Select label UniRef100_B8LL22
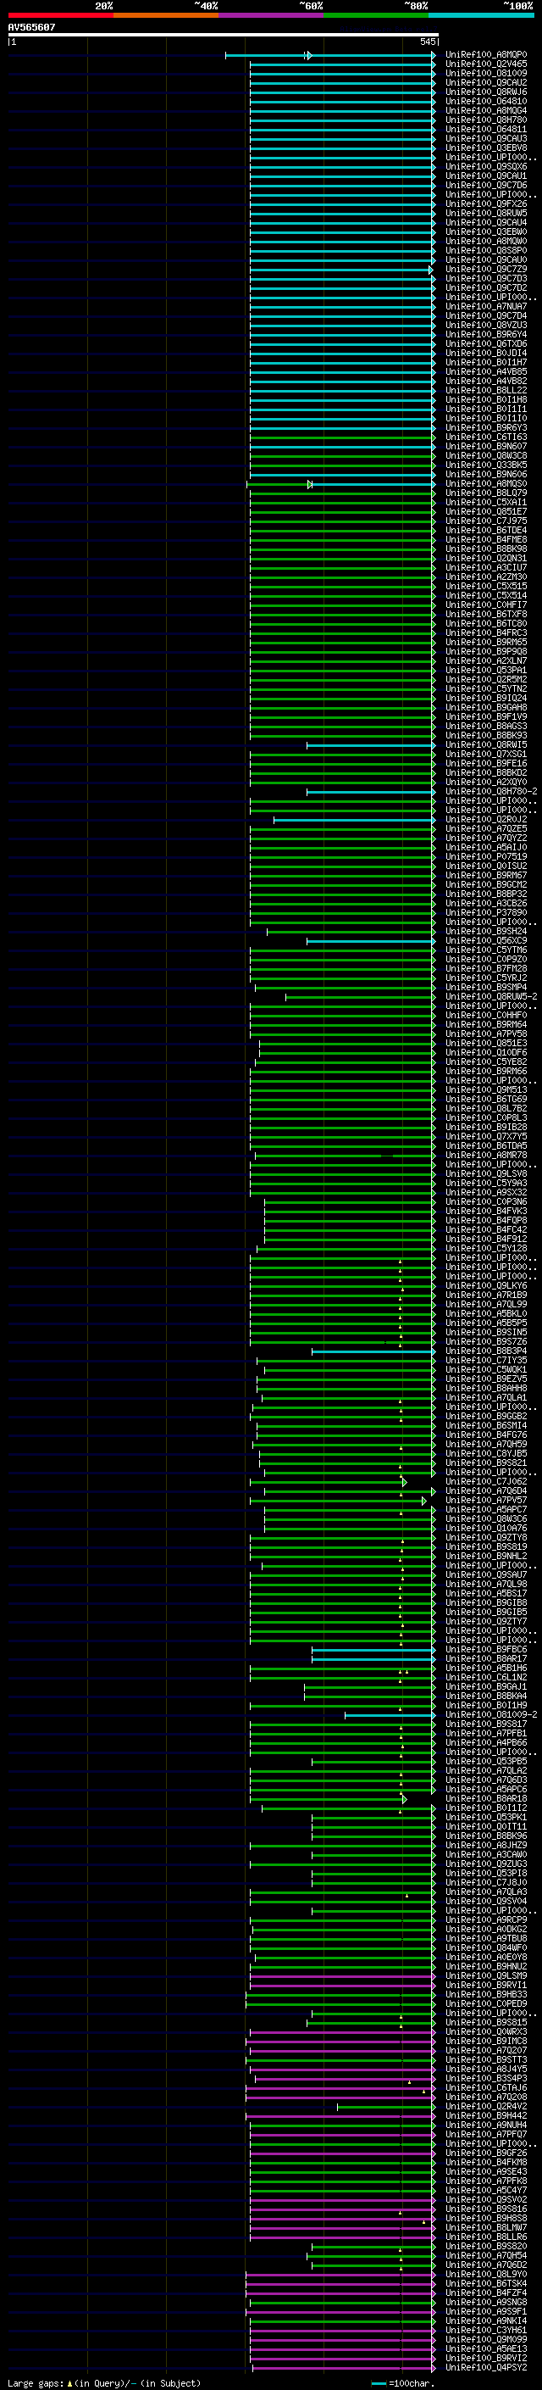Viewport: 542px width, 2390px height. (486, 391)
